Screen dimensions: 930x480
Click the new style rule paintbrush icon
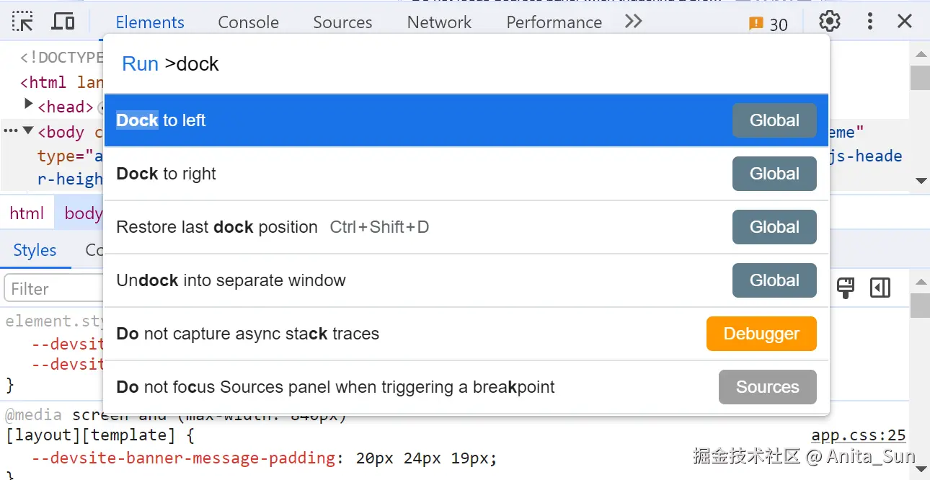coord(846,288)
